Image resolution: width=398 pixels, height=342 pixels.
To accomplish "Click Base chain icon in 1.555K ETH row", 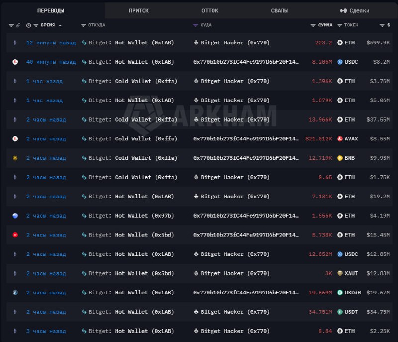I will 15,216.
